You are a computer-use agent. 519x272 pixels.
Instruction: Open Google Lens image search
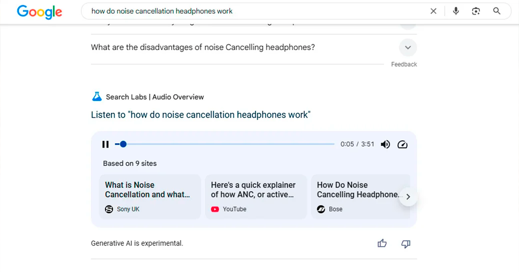pos(476,11)
